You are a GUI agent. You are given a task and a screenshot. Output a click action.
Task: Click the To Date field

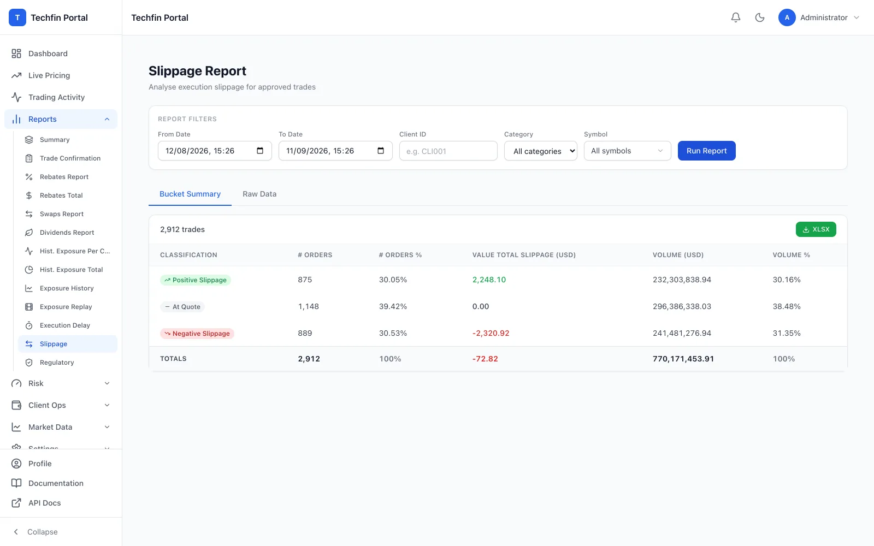pos(335,151)
